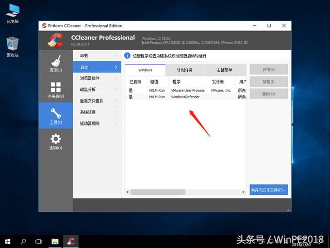330x248 pixels.
Task: Switch to the Windows tab
Action: tap(145, 70)
